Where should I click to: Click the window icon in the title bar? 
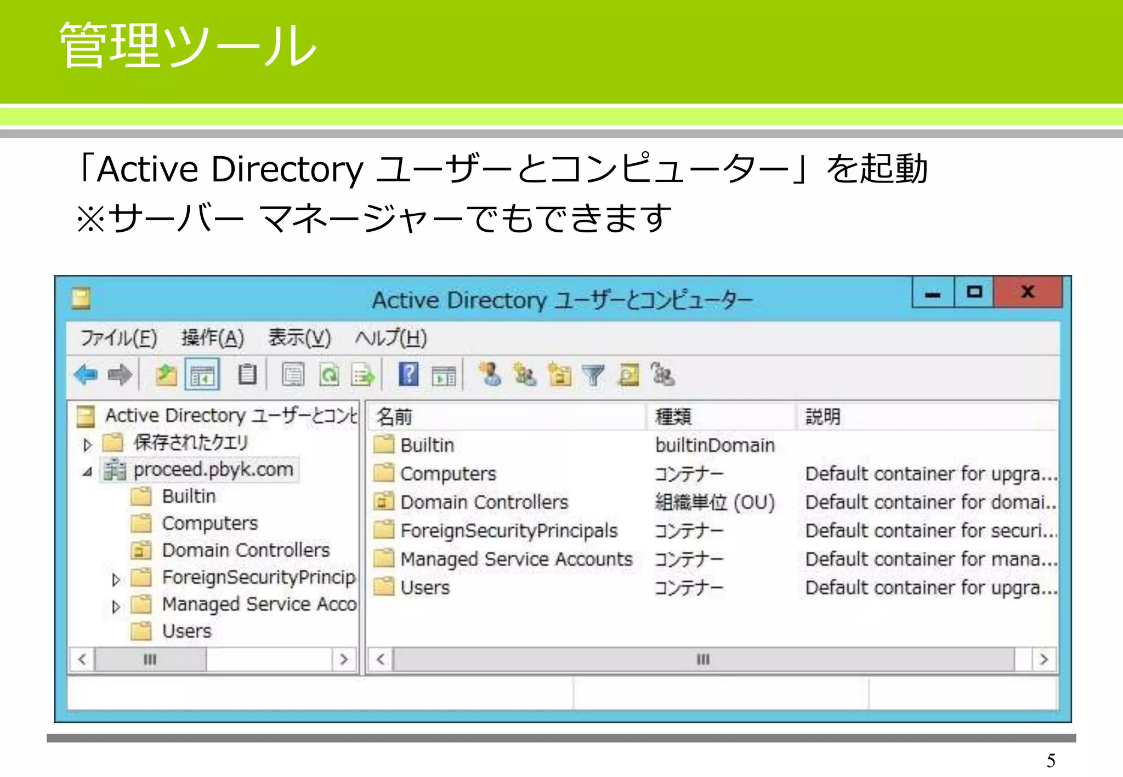(x=81, y=299)
